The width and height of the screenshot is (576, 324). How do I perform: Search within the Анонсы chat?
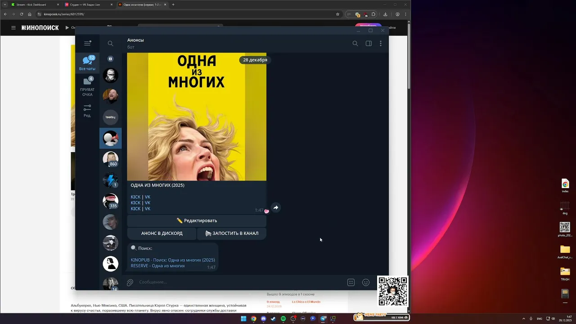(x=355, y=44)
